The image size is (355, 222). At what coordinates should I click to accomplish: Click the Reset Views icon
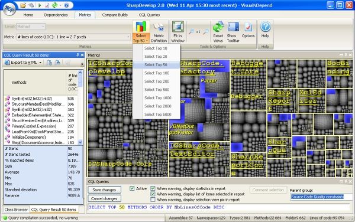click(218, 27)
